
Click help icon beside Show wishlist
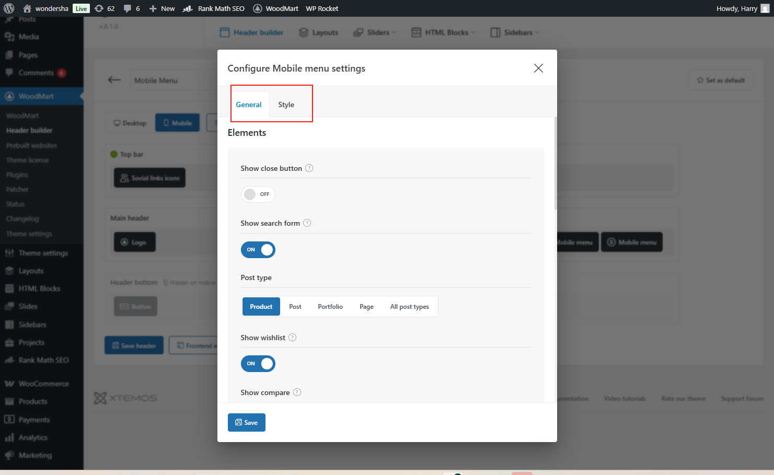point(293,338)
